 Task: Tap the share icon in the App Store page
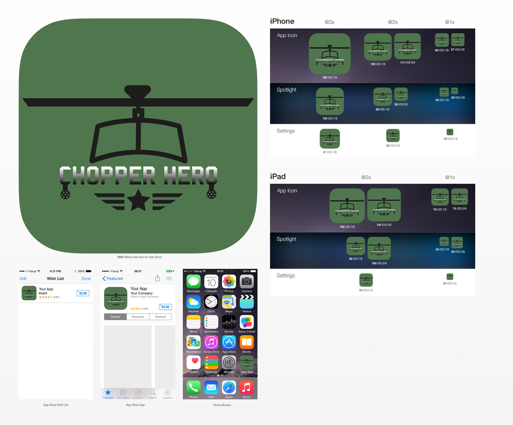pos(157,278)
